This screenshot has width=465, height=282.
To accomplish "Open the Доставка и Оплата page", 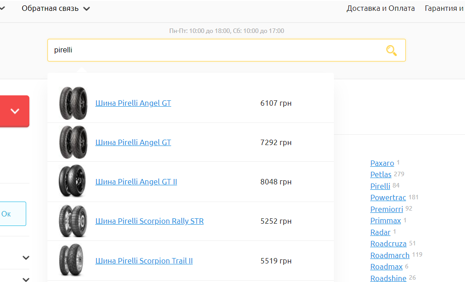I will [x=380, y=9].
